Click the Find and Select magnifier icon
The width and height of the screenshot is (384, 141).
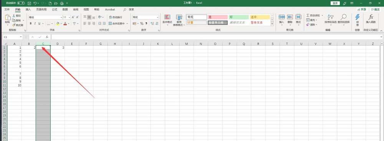click(344, 17)
